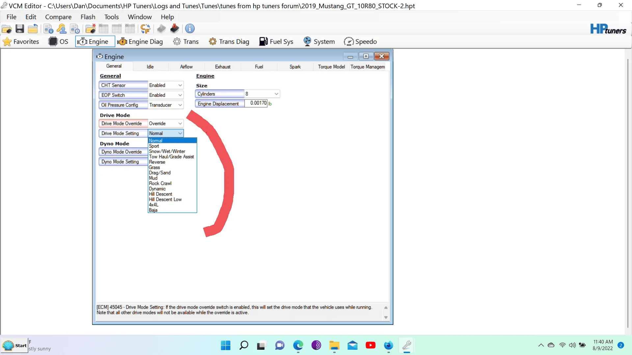Click the Celsius/Fahrenheit units conversion icon
Screen dimensions: 632x355
(x=145, y=29)
